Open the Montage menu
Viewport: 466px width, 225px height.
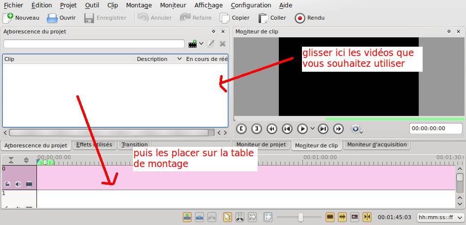click(139, 5)
